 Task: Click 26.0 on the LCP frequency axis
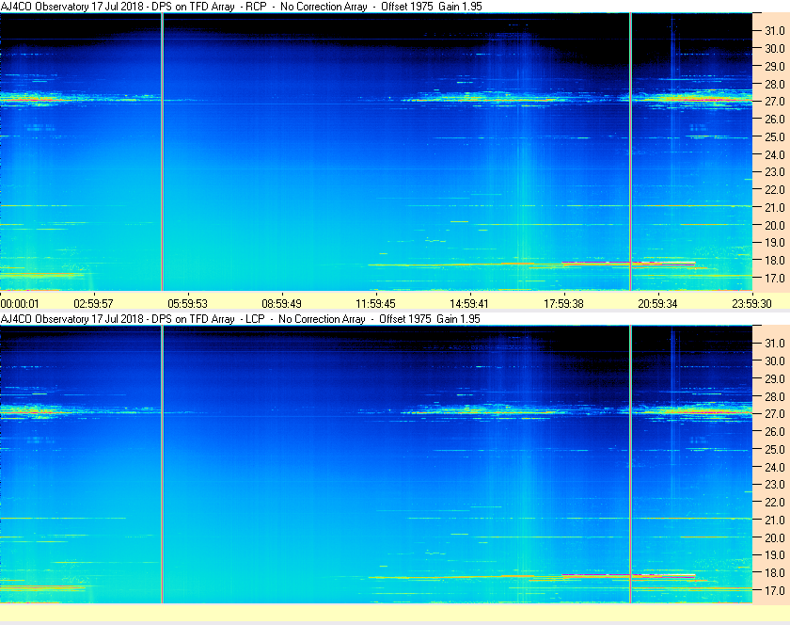(x=775, y=431)
